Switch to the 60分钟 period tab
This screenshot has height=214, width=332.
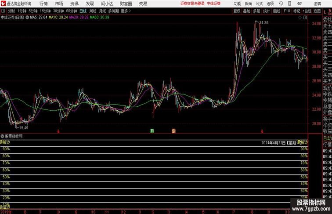[72, 11]
